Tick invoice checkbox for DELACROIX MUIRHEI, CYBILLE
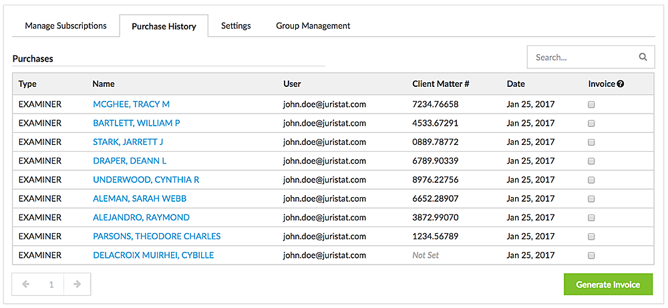This screenshot has height=308, width=668. pyautogui.click(x=591, y=256)
